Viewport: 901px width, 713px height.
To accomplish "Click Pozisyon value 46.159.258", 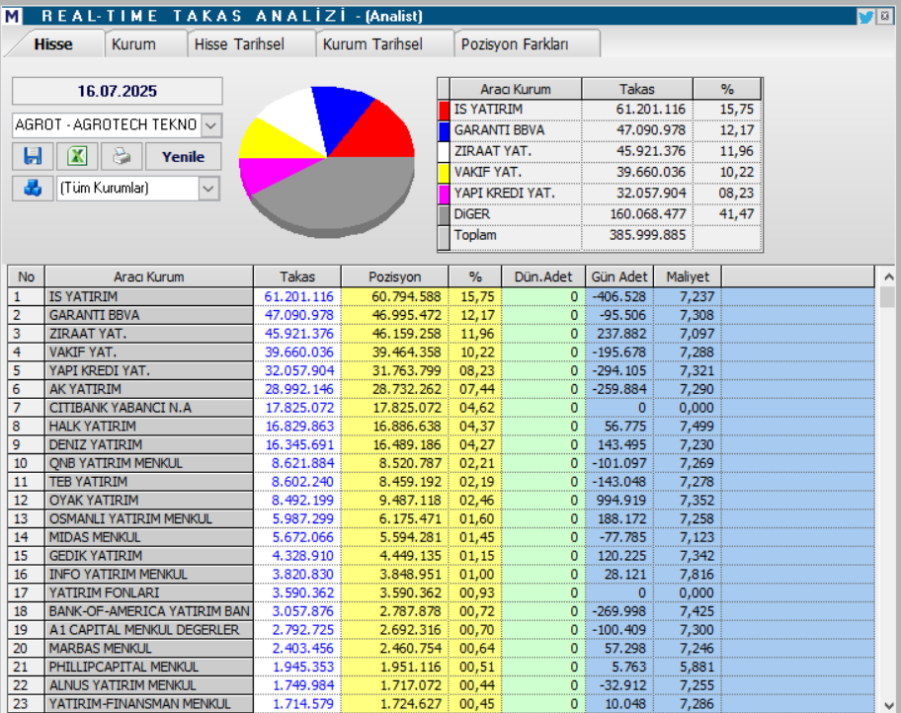I will coord(406,333).
